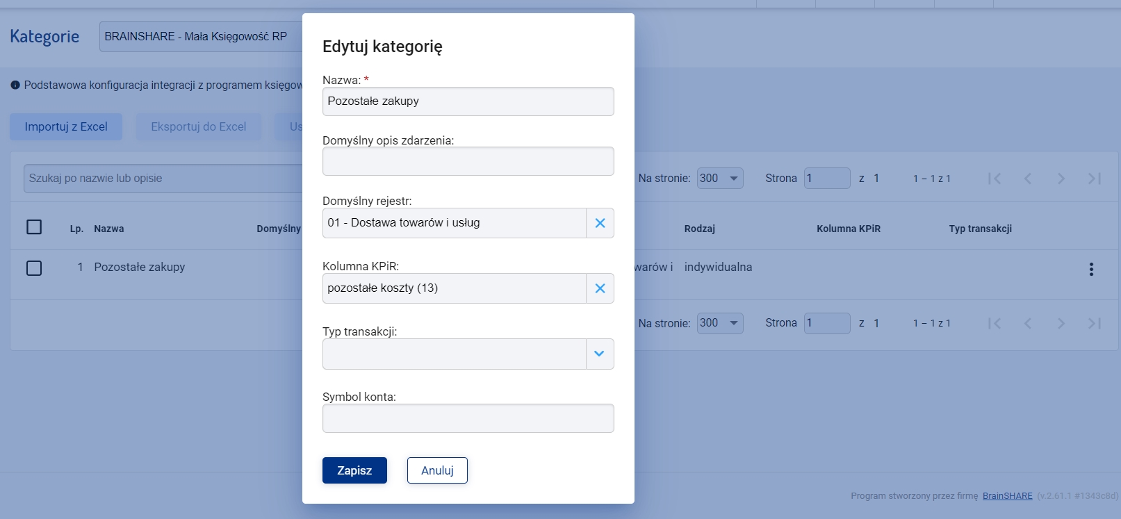
Task: Focus the Symbol konta field
Action: [468, 418]
